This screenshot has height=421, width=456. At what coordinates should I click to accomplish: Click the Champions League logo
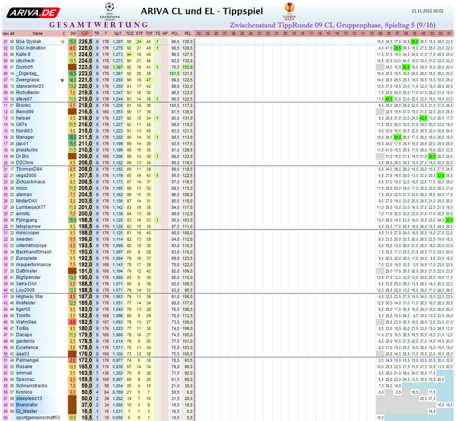[110, 11]
